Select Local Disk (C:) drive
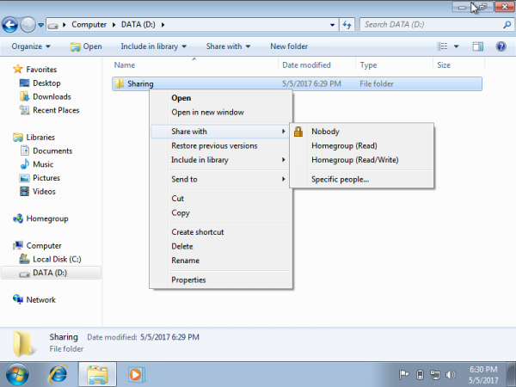 [x=50, y=259]
